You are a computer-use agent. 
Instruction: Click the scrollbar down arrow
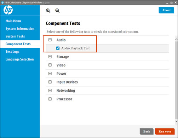coord(176,121)
